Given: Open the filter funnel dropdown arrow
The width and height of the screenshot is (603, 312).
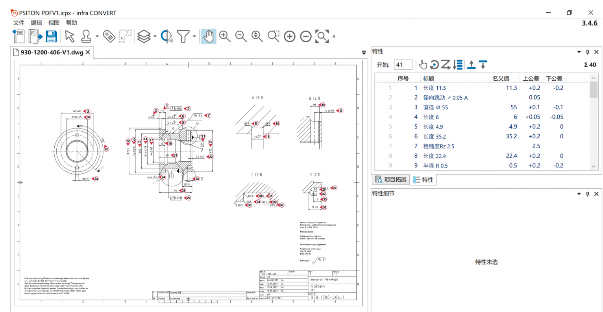Looking at the screenshot, I should coord(194,37).
